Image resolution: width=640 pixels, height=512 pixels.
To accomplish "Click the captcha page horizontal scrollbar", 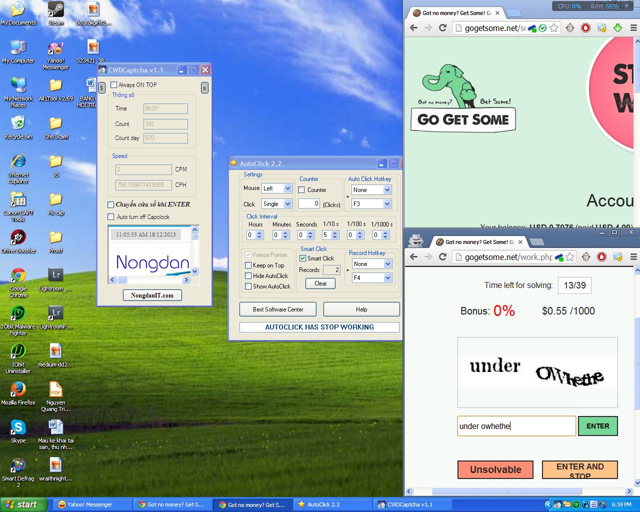I will 519,491.
